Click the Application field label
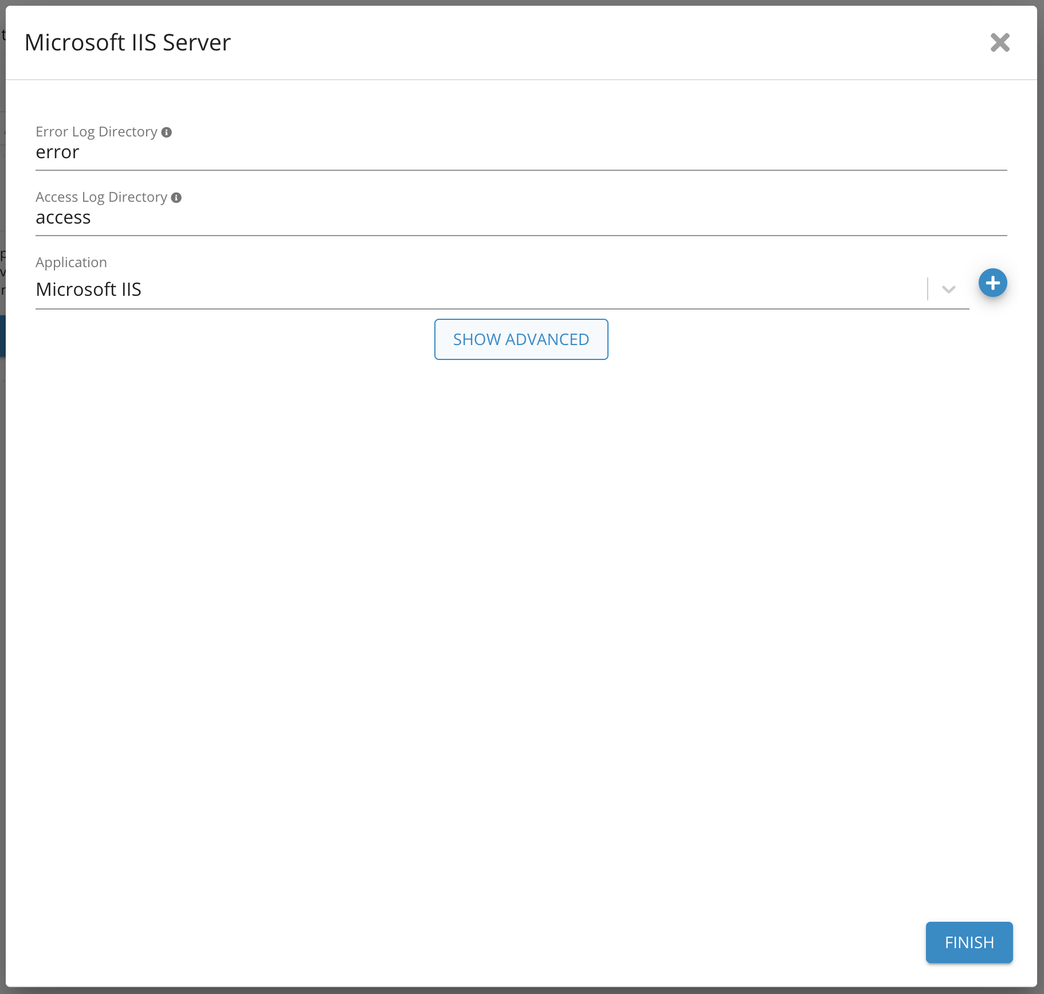This screenshot has width=1044, height=994. click(71, 263)
